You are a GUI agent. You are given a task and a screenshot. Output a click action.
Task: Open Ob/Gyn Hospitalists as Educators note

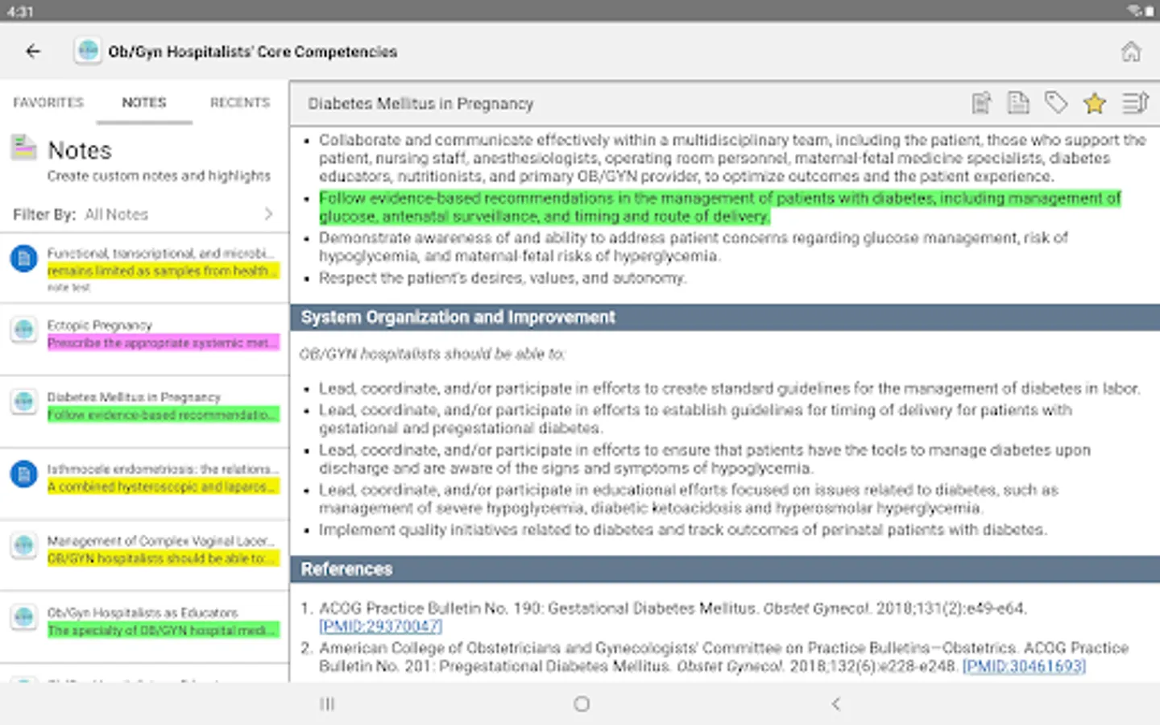144,627
